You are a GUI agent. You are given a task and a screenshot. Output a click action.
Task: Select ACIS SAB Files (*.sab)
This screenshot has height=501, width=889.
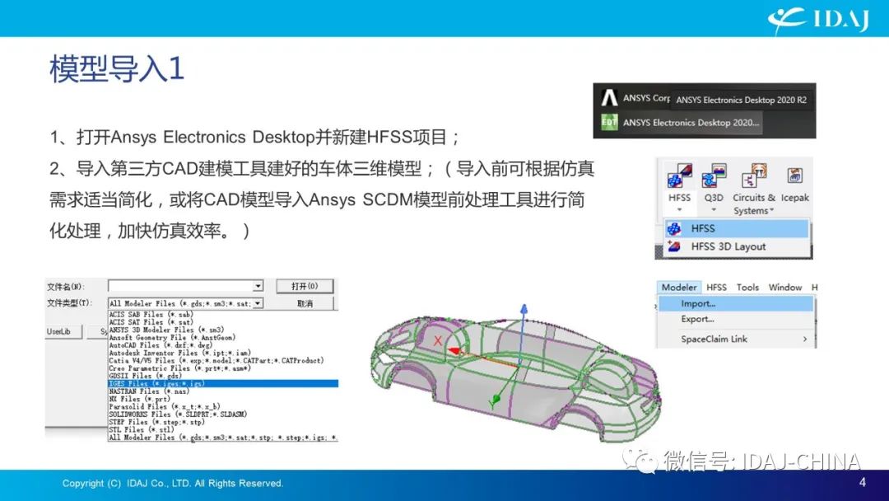tap(223, 314)
